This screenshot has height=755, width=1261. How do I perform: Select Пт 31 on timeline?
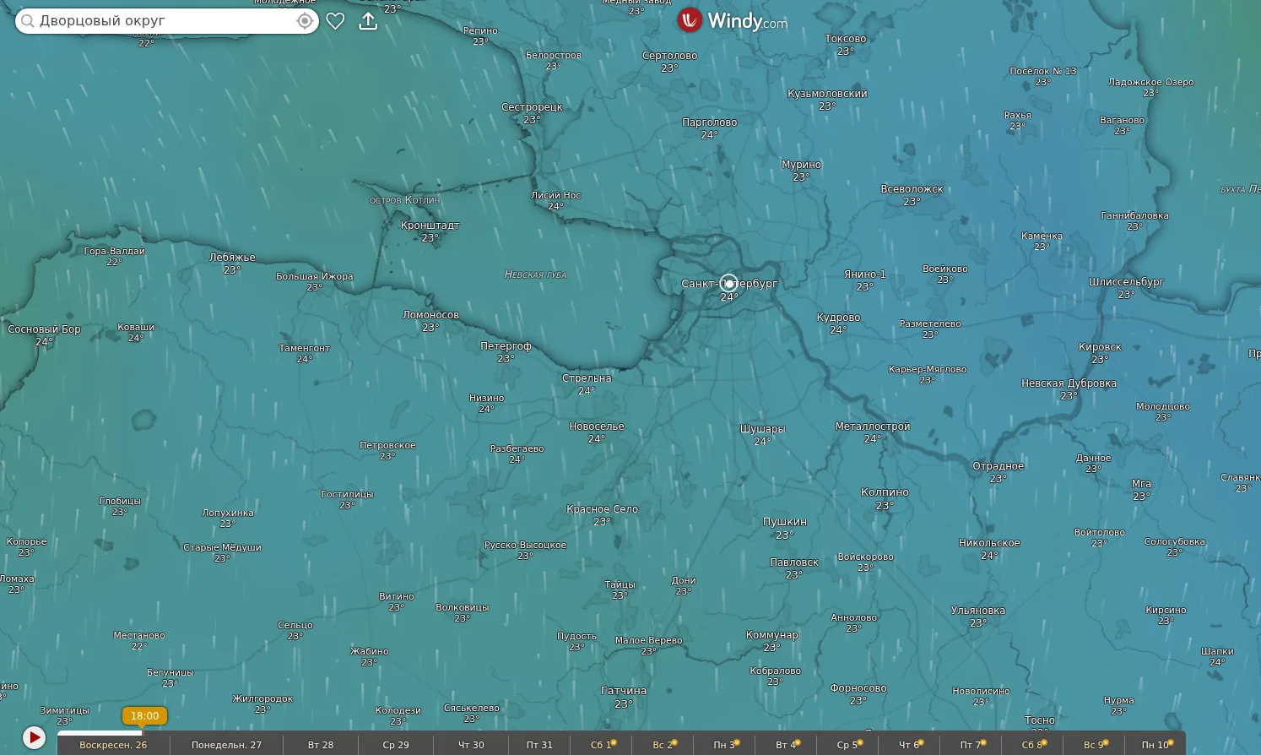[x=539, y=745]
